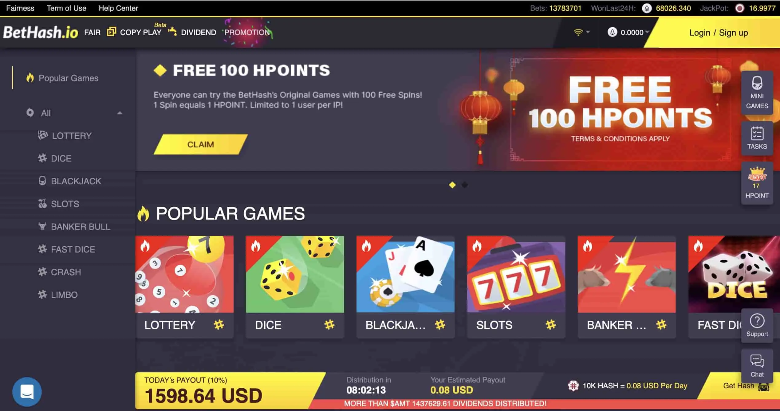Open the Intercom chat bubble icon
This screenshot has width=780, height=411.
[x=27, y=392]
